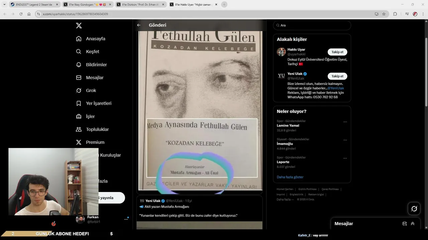Open Mesajlar envelope icon in sidebar
The height and width of the screenshot is (240, 428).
point(79,78)
